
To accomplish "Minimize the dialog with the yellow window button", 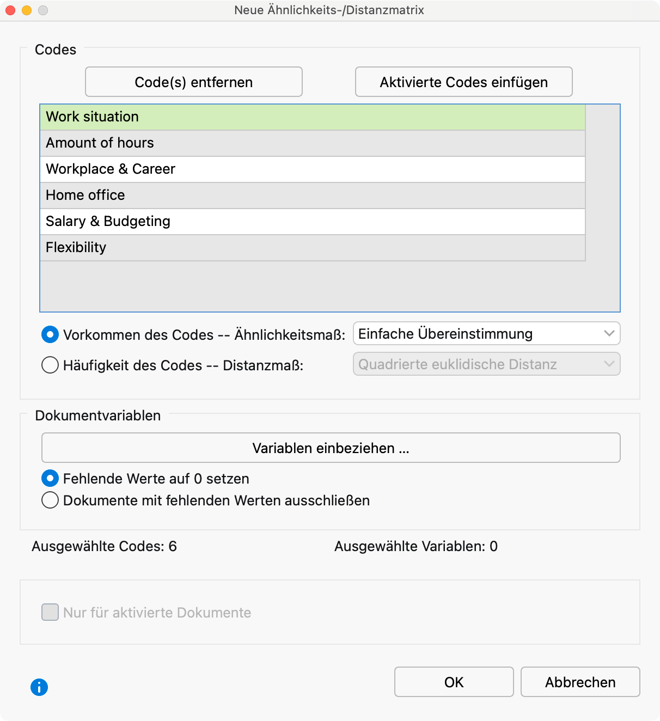I will click(x=27, y=10).
